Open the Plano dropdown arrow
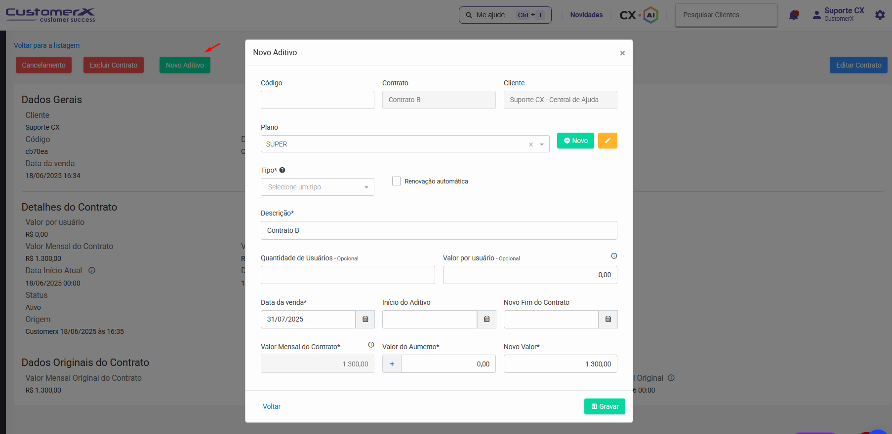892x434 pixels. (x=542, y=145)
